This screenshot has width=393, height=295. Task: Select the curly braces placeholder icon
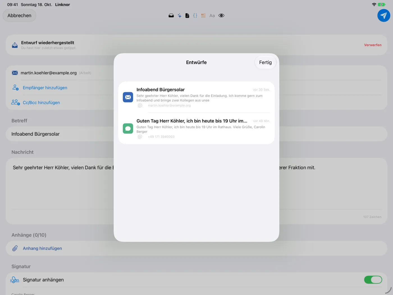[x=195, y=16]
